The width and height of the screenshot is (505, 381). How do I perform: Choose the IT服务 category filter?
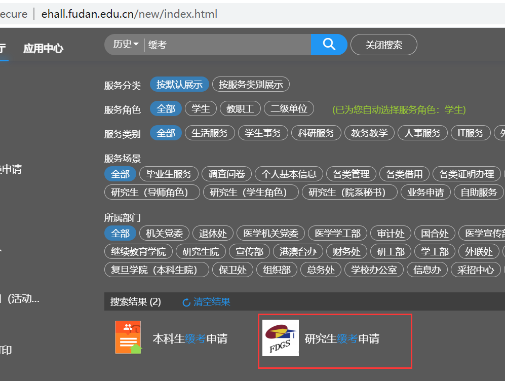pyautogui.click(x=471, y=133)
